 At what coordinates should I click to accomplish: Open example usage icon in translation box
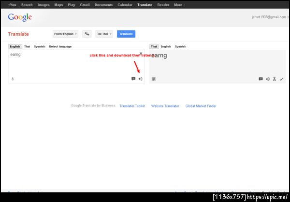pos(261,79)
